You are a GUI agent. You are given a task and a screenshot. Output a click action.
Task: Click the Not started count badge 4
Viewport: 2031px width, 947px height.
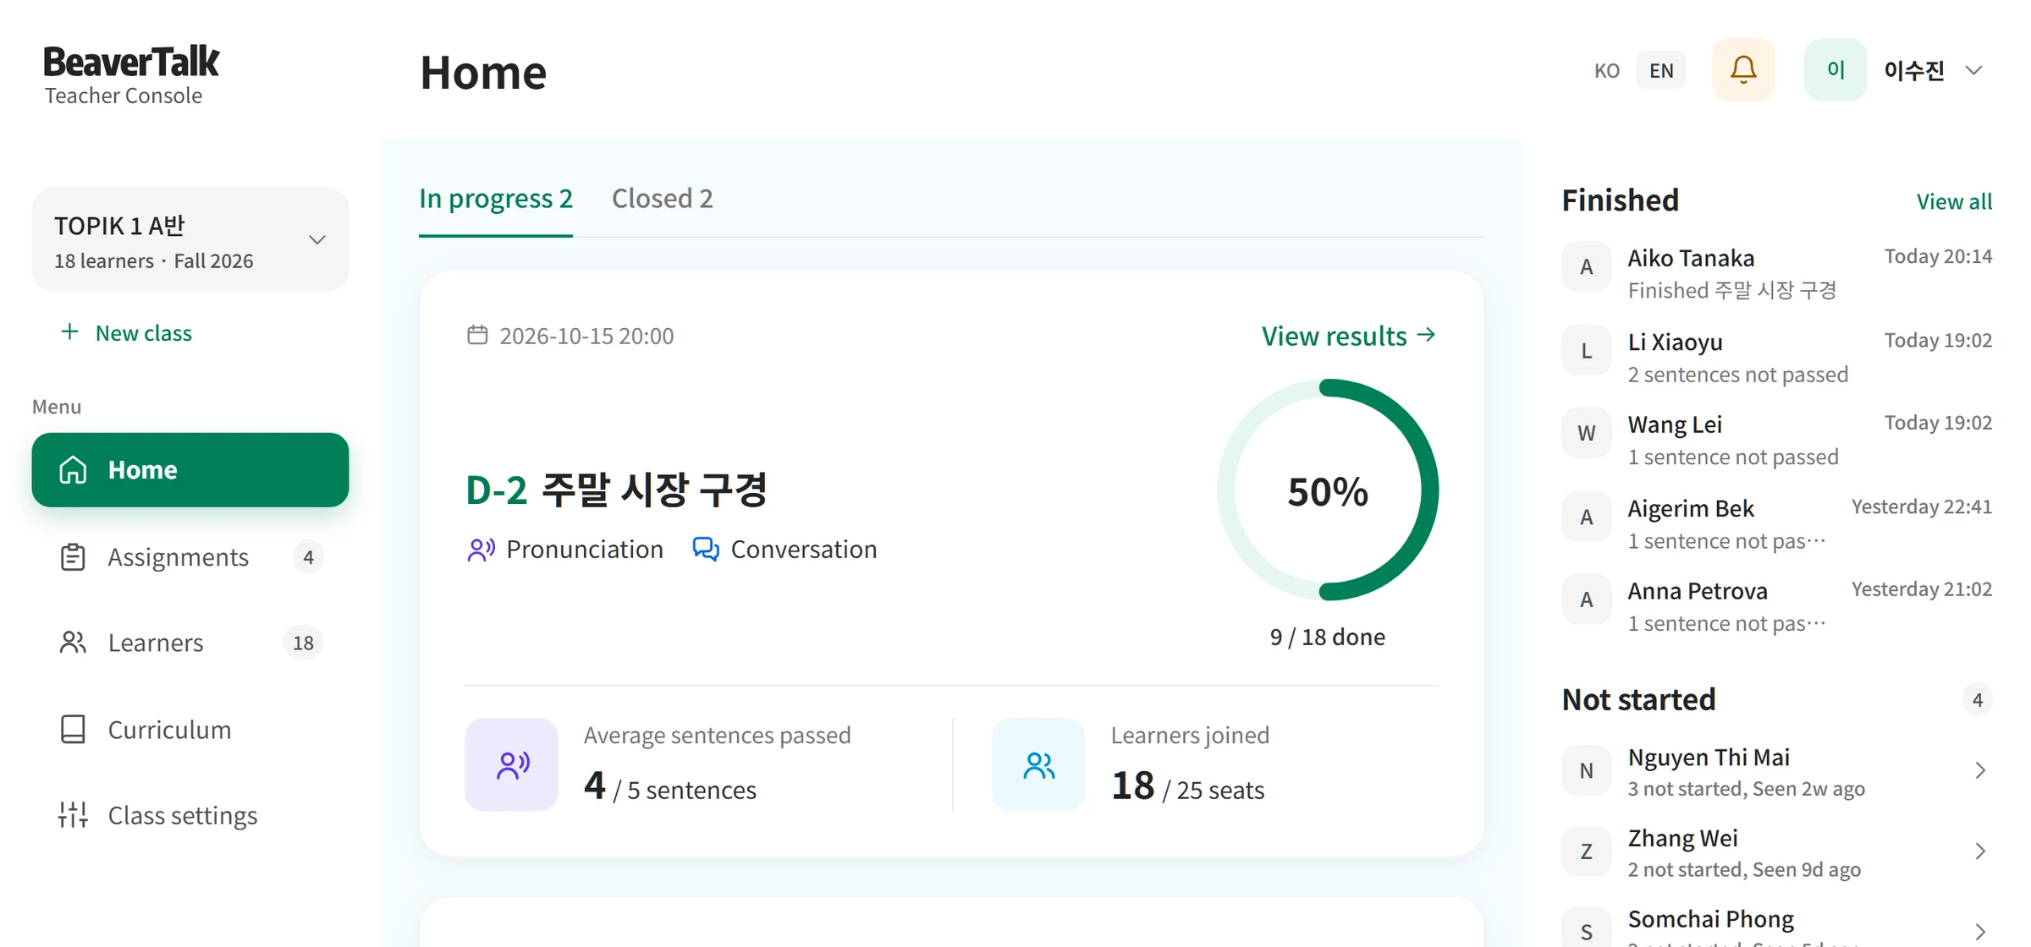coord(1977,699)
